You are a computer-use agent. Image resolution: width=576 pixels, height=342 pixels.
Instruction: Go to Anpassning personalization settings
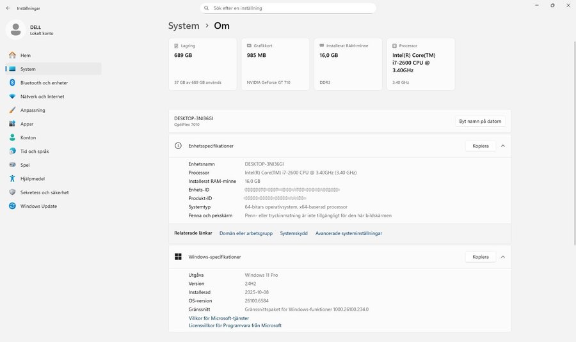coord(33,111)
